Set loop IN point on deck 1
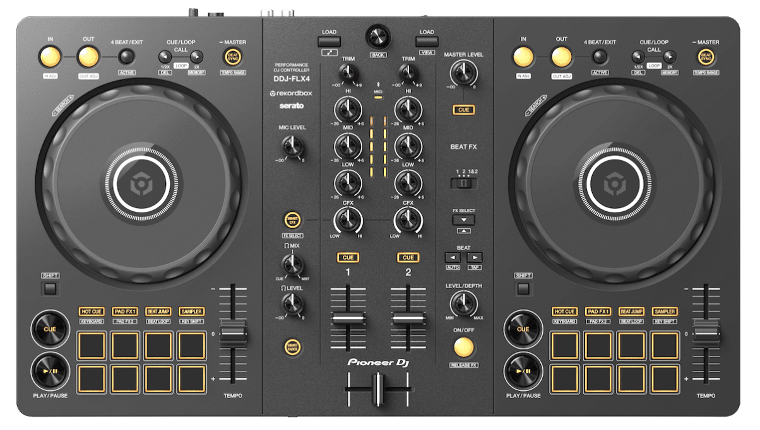760x430 pixels. coord(50,57)
